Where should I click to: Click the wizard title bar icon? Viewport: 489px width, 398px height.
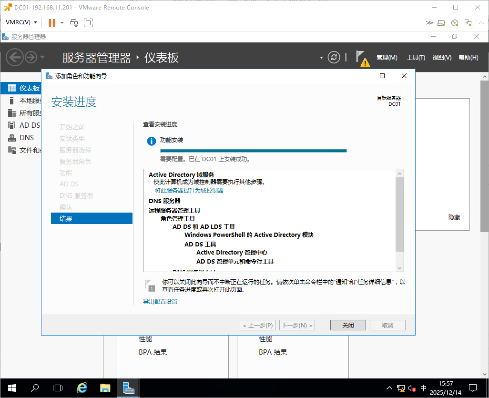pyautogui.click(x=49, y=76)
